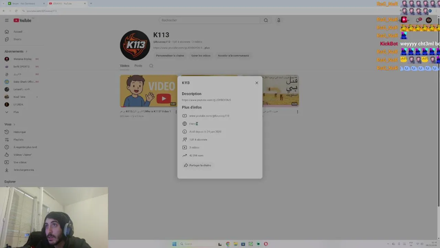Click the YouTube logo
440x248 pixels.
coord(22,20)
